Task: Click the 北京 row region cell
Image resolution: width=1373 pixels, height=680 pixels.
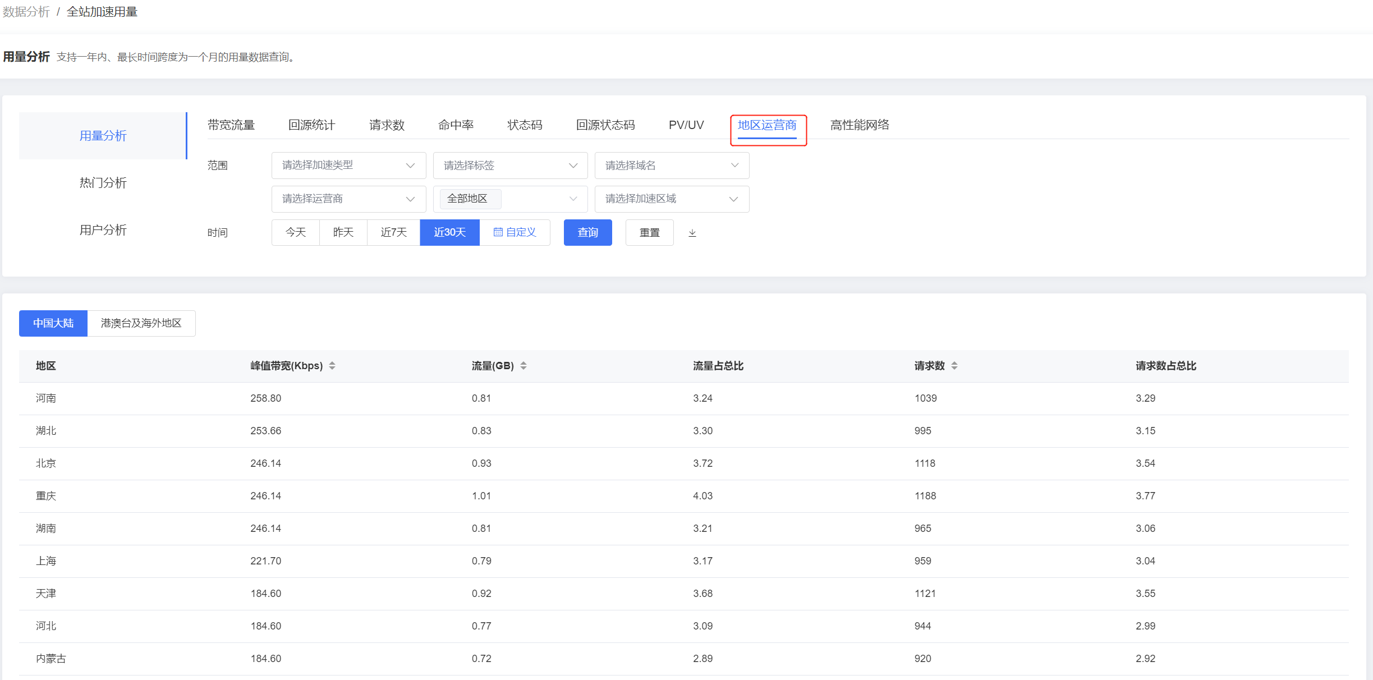Action: pos(46,463)
